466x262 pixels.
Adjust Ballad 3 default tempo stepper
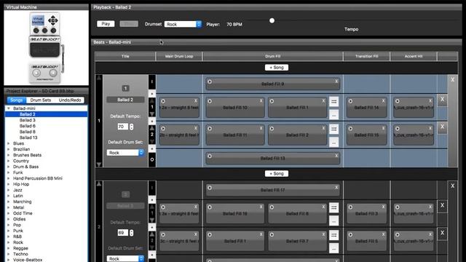(x=131, y=233)
